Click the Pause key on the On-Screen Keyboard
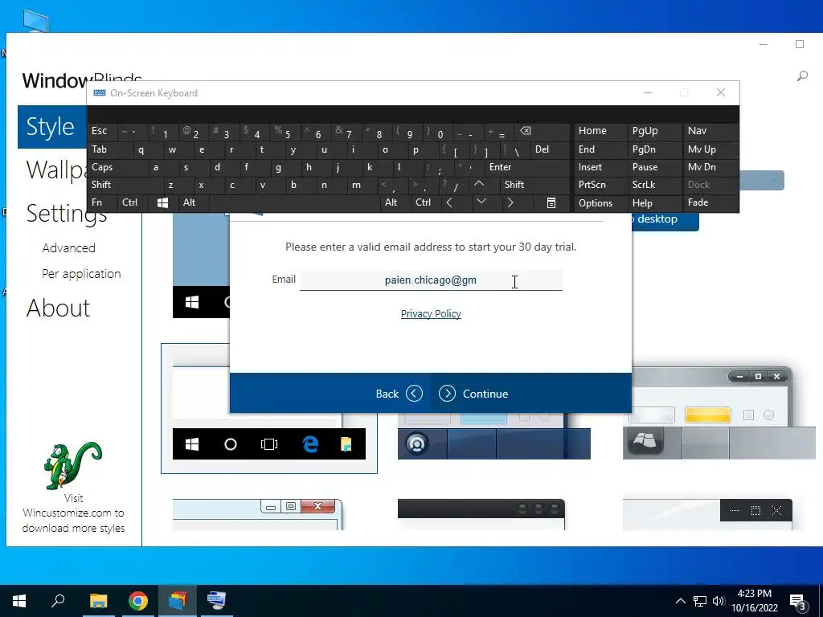Screen dimensions: 823x617 (x=654, y=167)
